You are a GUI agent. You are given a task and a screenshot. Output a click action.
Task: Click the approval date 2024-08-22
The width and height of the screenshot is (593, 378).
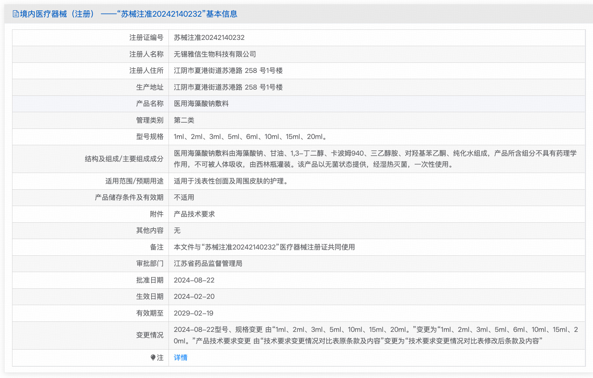(x=194, y=280)
